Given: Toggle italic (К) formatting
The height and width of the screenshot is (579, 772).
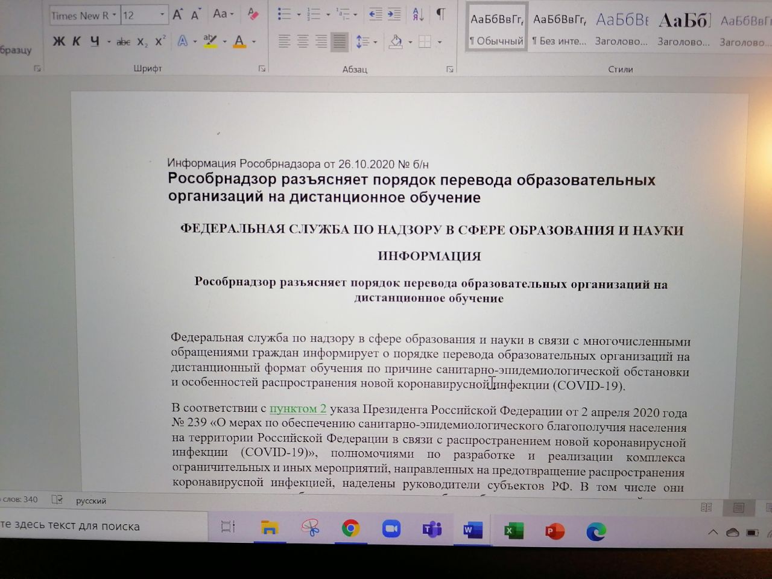Looking at the screenshot, I should pos(76,42).
